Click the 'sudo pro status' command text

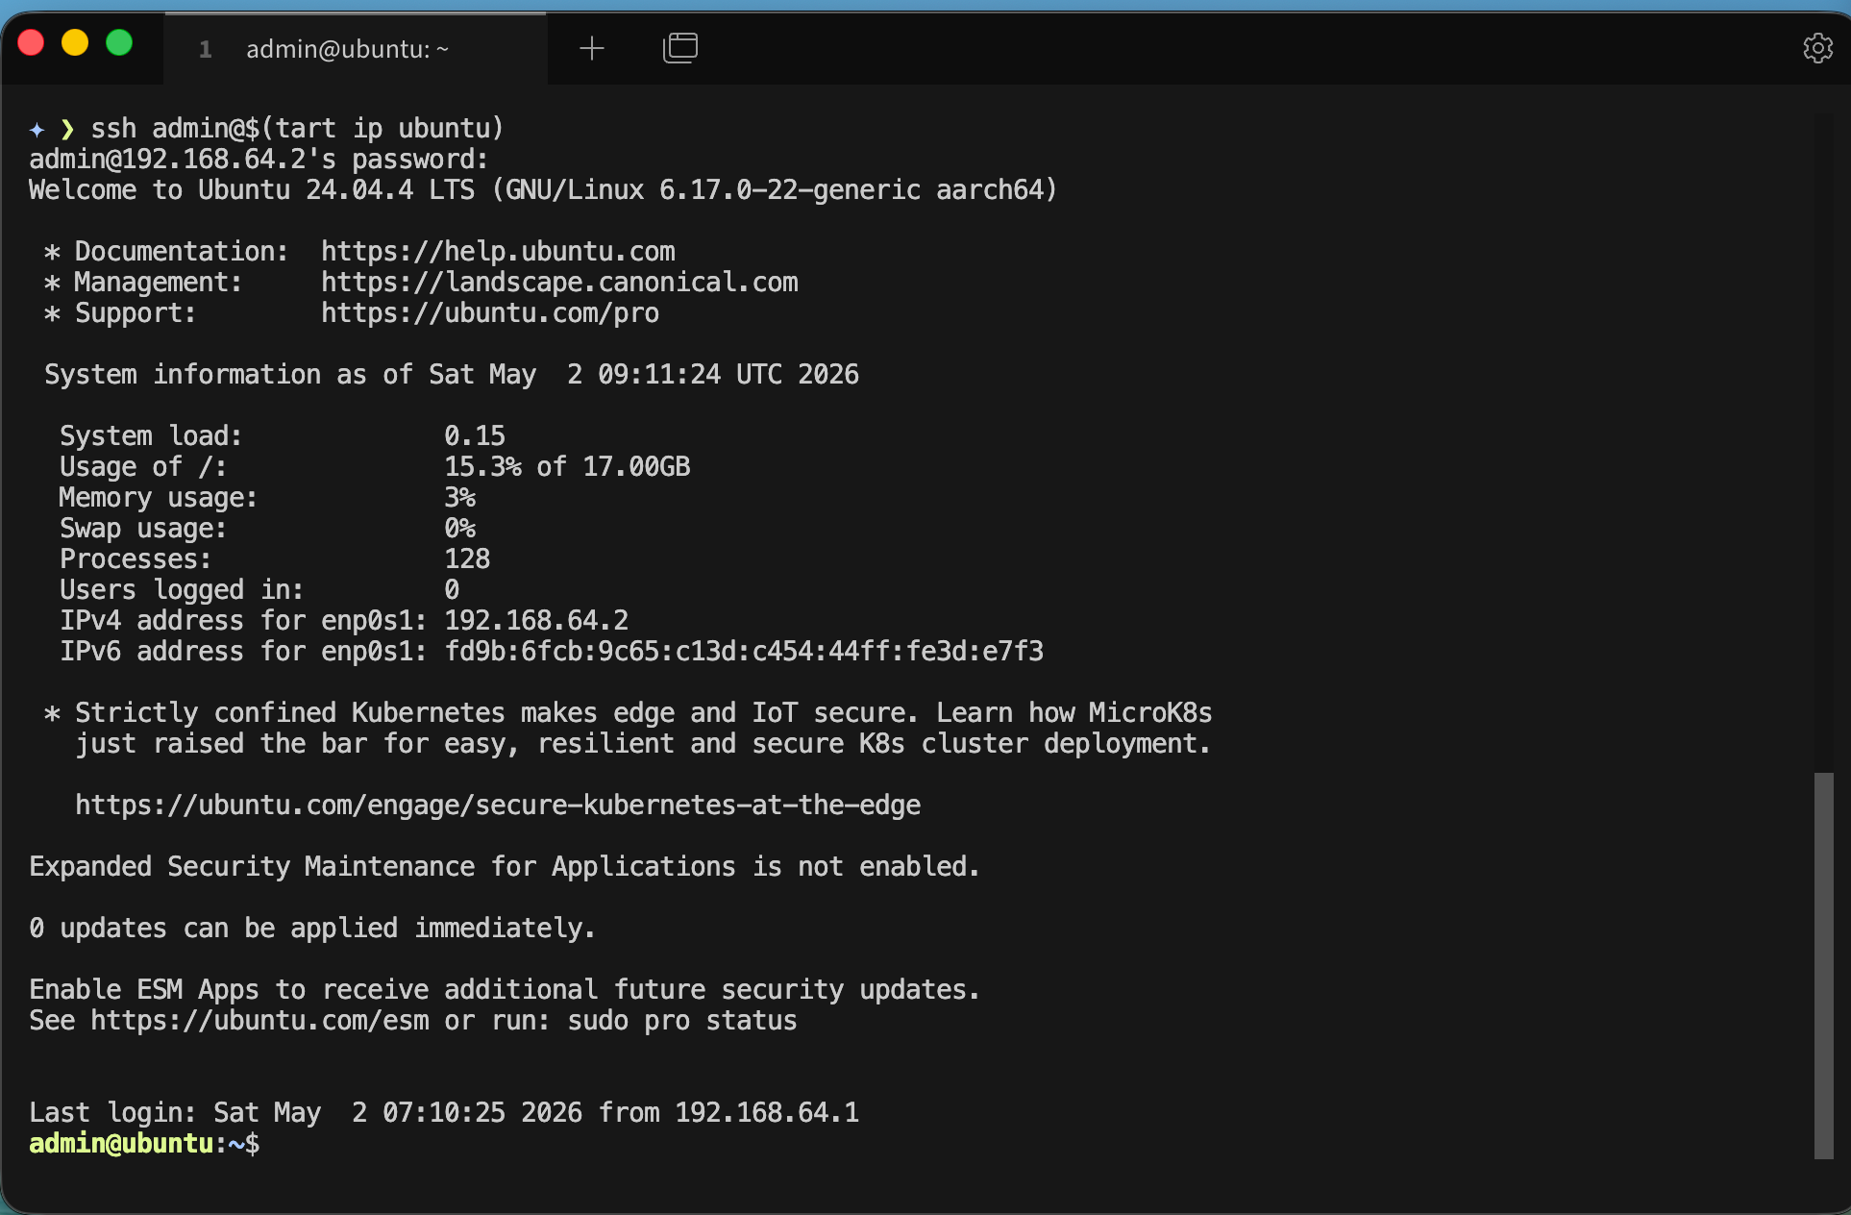click(x=682, y=1021)
